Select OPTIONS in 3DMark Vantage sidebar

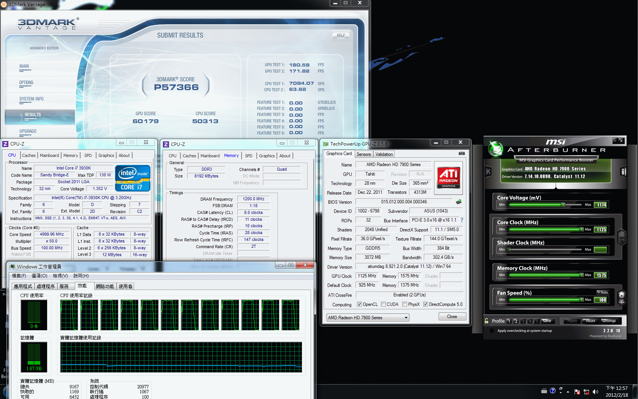26,82
